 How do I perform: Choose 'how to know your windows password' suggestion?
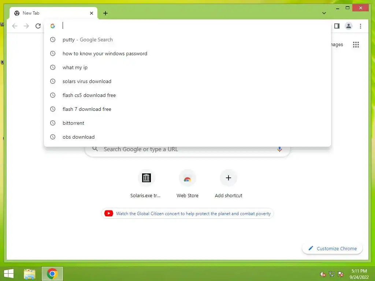(x=187, y=53)
